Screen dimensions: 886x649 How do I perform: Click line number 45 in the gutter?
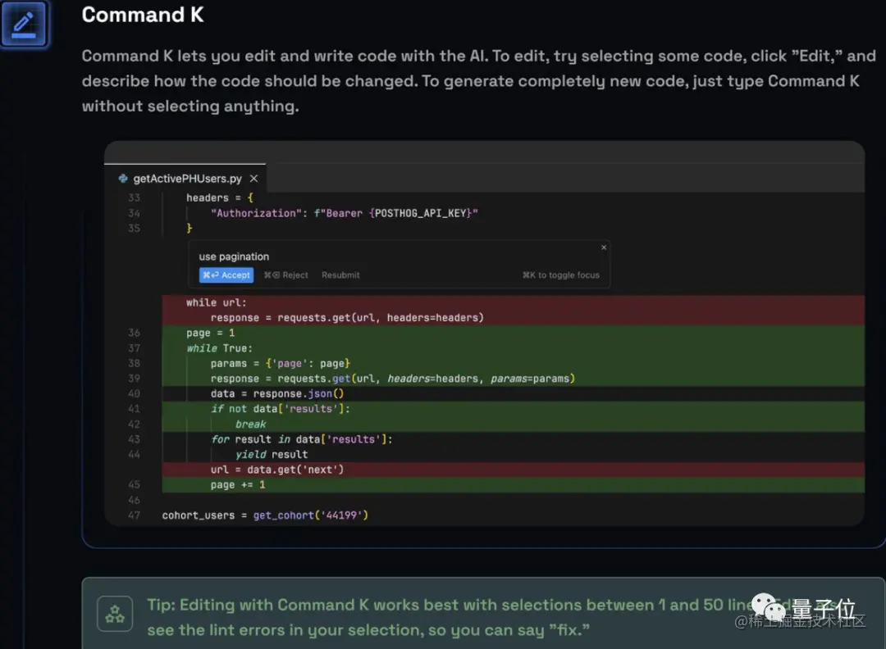[134, 485]
